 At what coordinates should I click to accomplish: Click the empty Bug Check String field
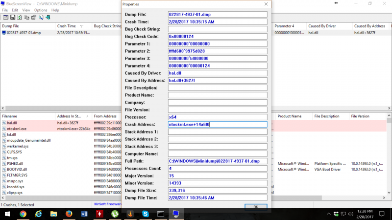[x=218, y=29]
